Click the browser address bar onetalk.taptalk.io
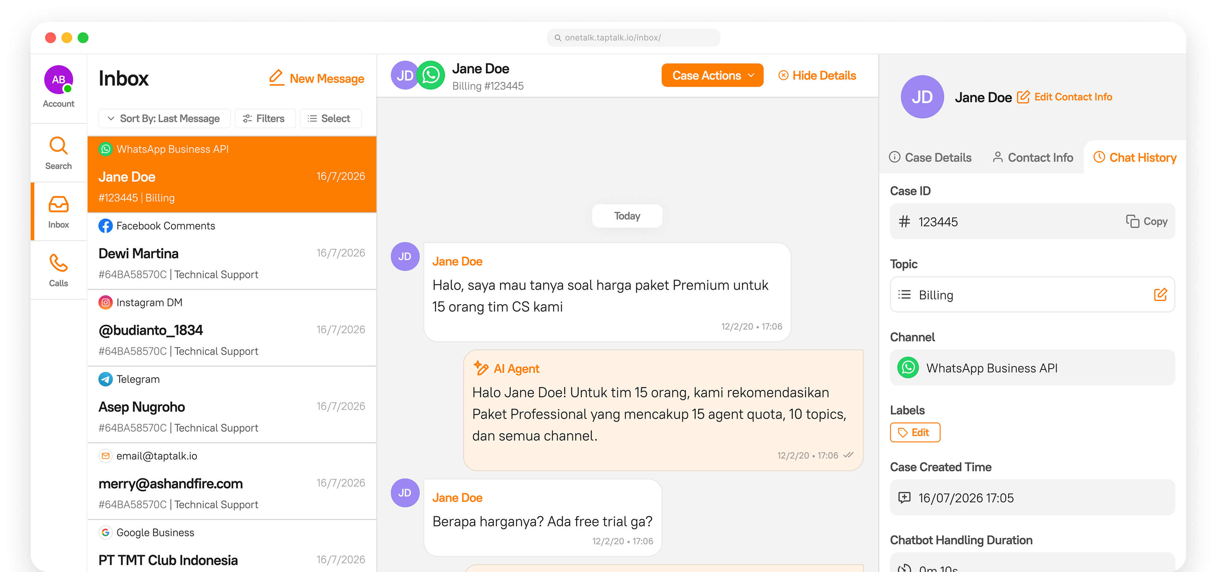The image size is (1217, 572). click(634, 37)
